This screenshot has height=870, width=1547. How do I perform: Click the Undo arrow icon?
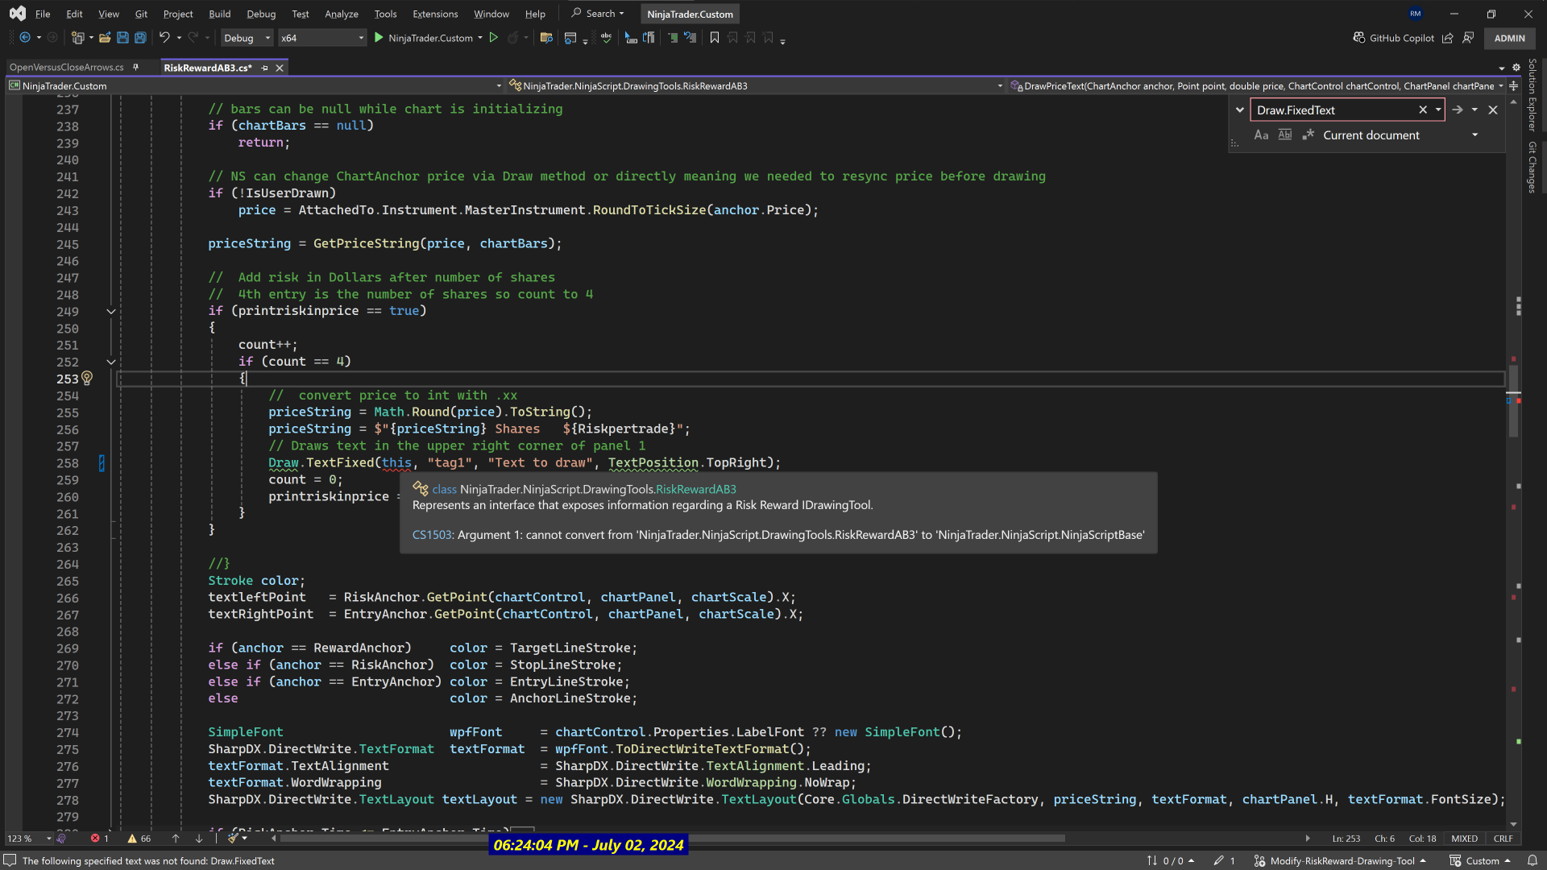[164, 38]
